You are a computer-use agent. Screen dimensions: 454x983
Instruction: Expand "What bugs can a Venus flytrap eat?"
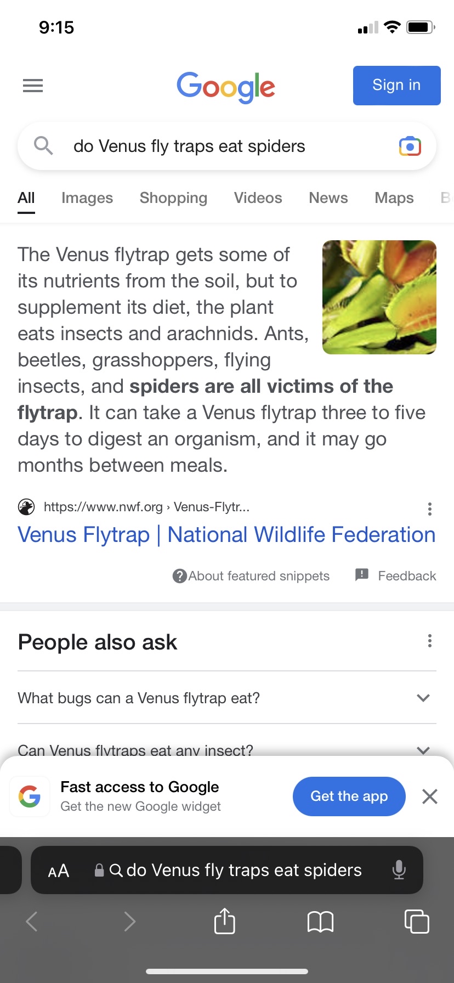[423, 698]
